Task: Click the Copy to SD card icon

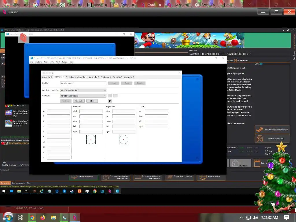Action: coord(257,163)
